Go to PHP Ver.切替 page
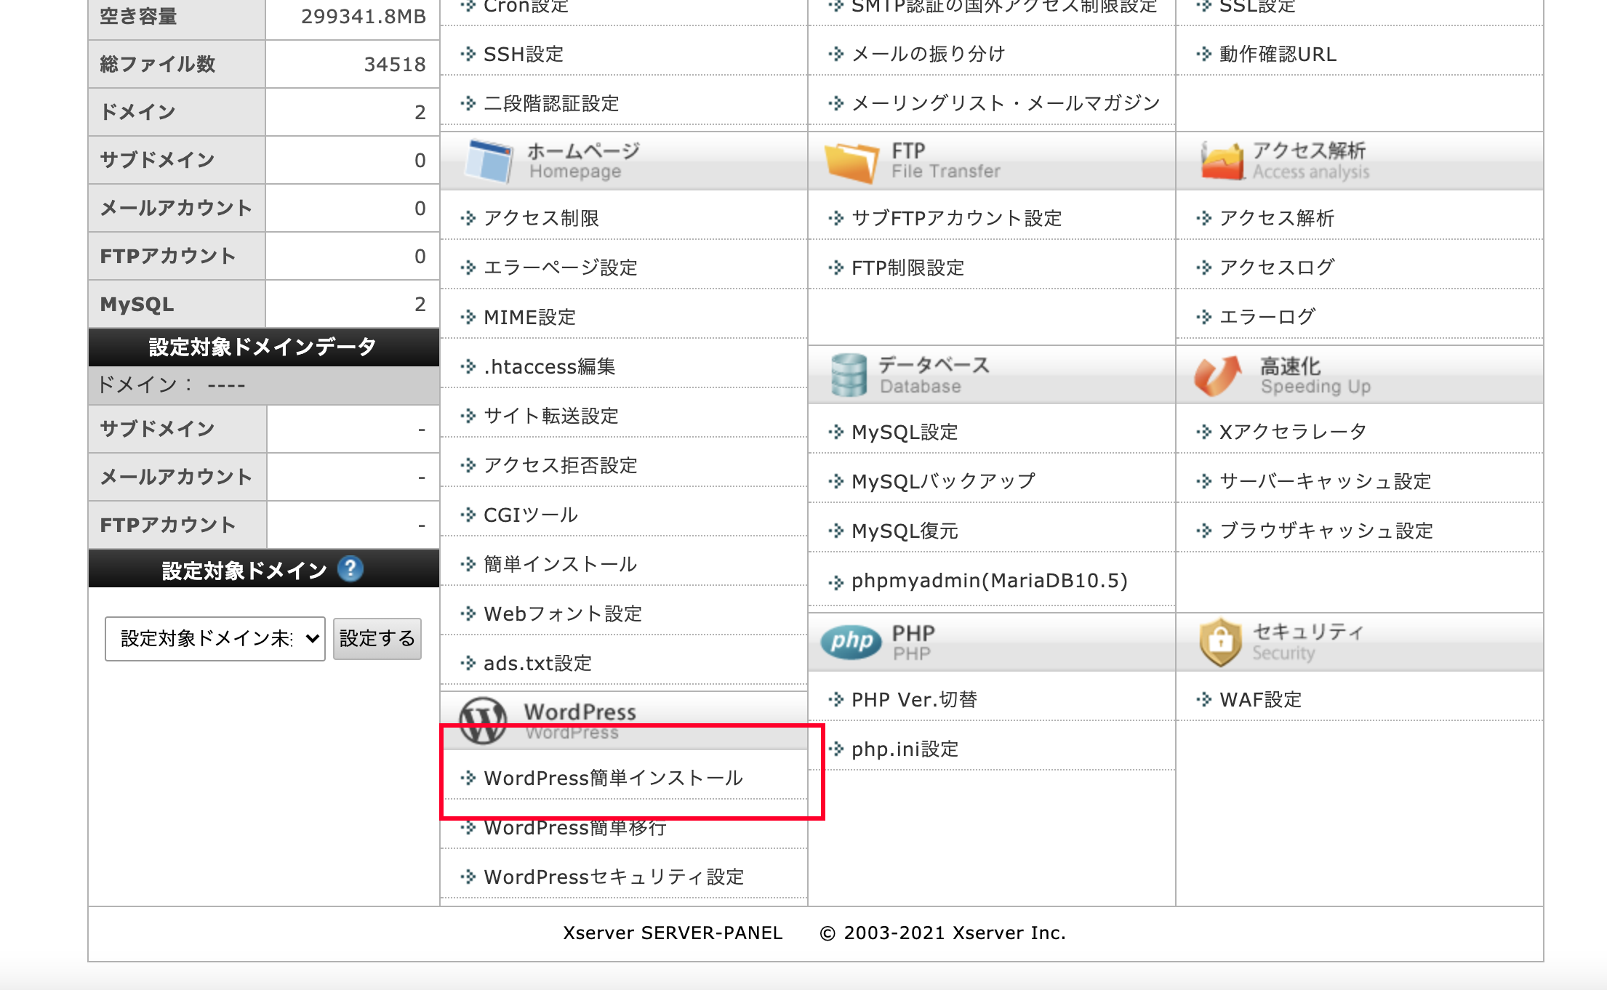The width and height of the screenshot is (1607, 990). coord(914,700)
